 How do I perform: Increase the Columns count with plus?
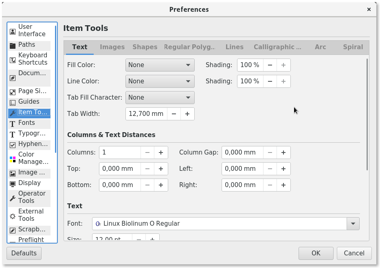pos(161,153)
